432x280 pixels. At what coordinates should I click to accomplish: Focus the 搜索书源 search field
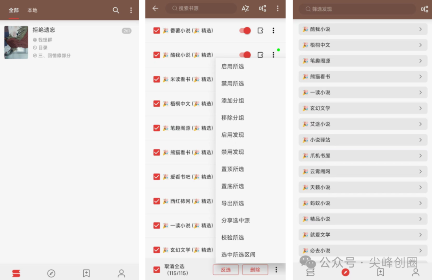[x=201, y=8]
